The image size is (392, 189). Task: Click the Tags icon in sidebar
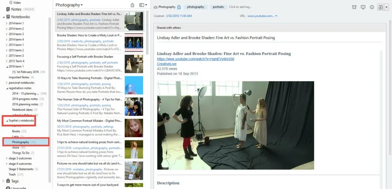coord(8,181)
